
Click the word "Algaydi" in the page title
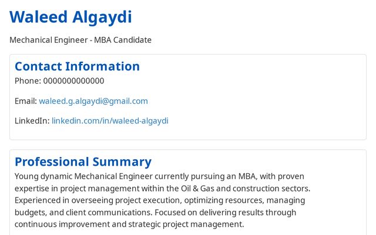[x=102, y=17]
